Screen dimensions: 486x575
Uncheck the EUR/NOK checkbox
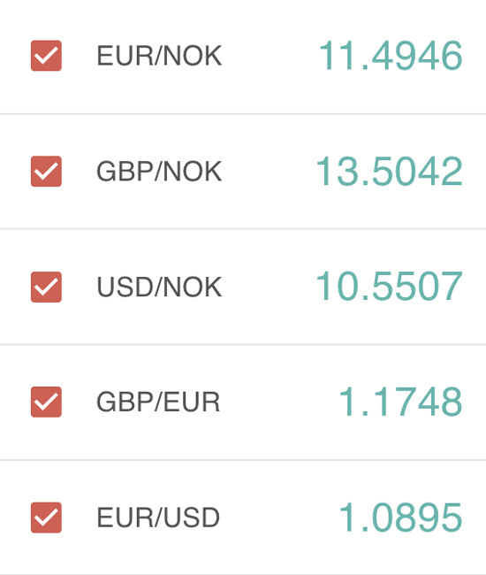46,56
